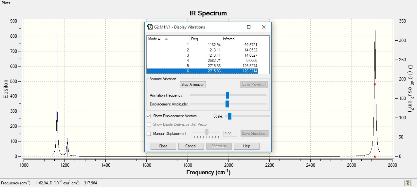Close the Display Vibrations dialog with X
The image size is (417, 187).
[x=264, y=27]
